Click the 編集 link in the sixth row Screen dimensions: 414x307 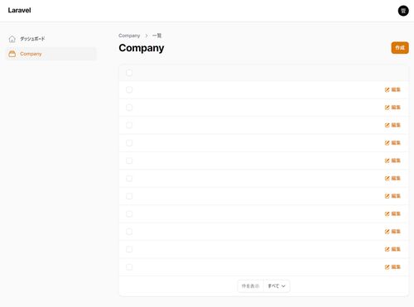coord(396,178)
